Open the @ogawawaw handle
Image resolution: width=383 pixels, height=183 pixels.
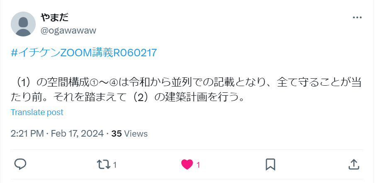(x=68, y=31)
